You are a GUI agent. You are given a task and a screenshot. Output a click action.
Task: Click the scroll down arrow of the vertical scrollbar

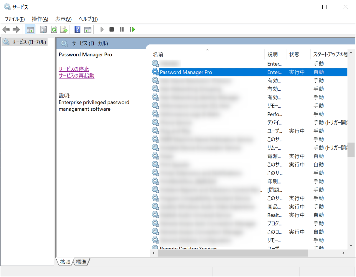[x=351, y=245]
